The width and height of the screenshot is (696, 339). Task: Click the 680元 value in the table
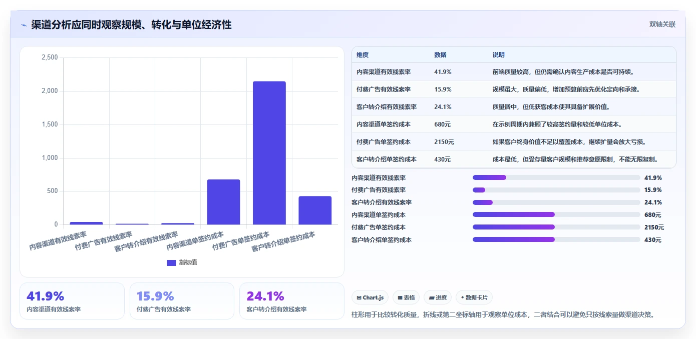click(x=442, y=124)
